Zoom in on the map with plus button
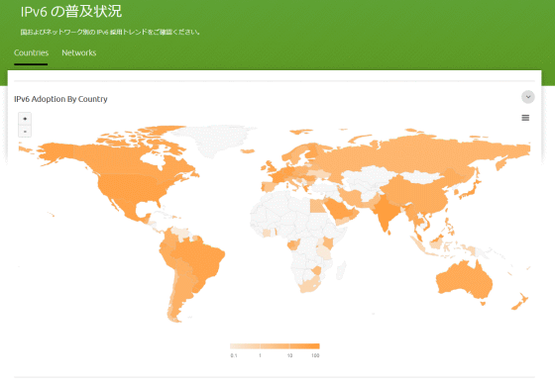 click(x=25, y=119)
